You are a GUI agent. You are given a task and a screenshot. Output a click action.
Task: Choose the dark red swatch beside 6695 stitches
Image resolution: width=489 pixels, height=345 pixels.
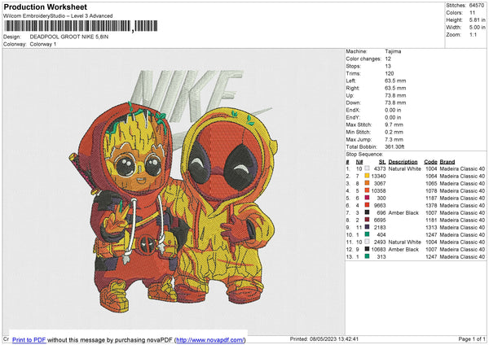point(367,220)
